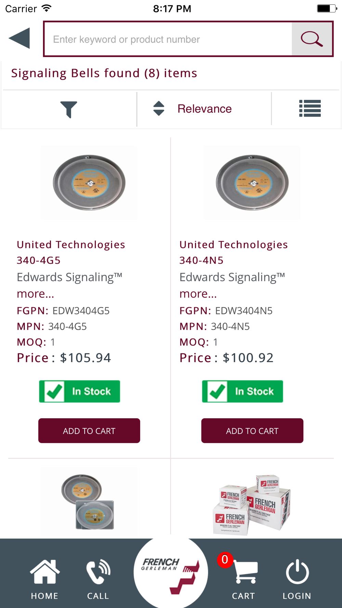Tap the 340-4G5 bell product image

coord(89,183)
